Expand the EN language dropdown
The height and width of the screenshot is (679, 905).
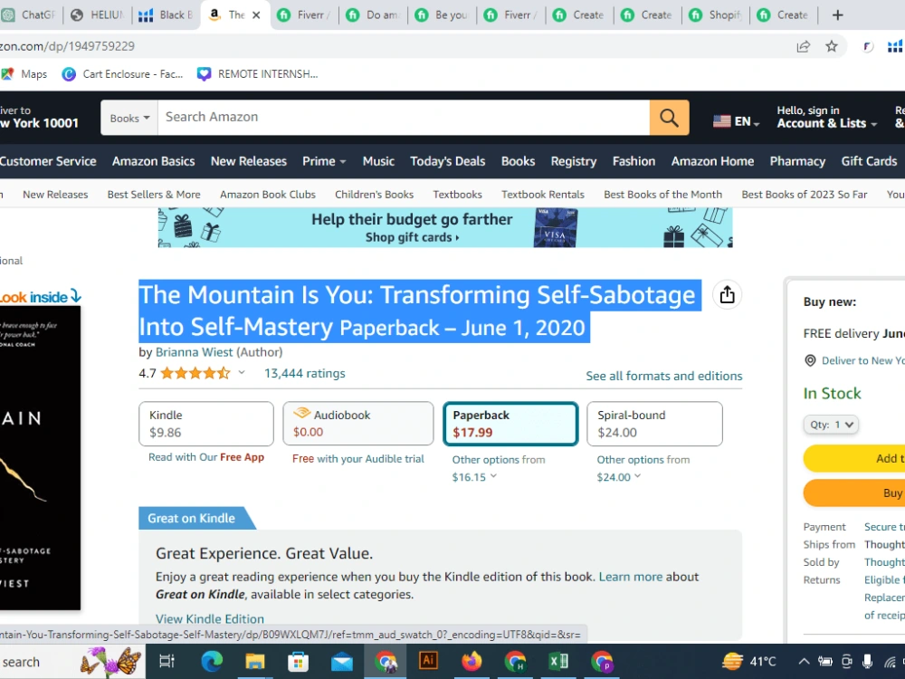(737, 122)
